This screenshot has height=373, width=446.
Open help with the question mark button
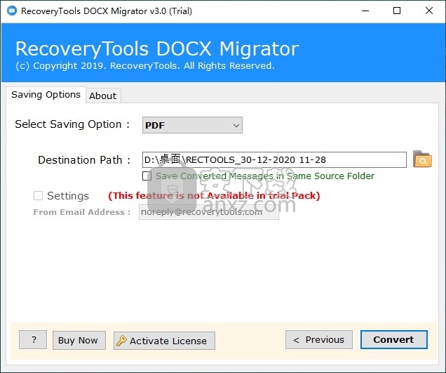pyautogui.click(x=33, y=340)
